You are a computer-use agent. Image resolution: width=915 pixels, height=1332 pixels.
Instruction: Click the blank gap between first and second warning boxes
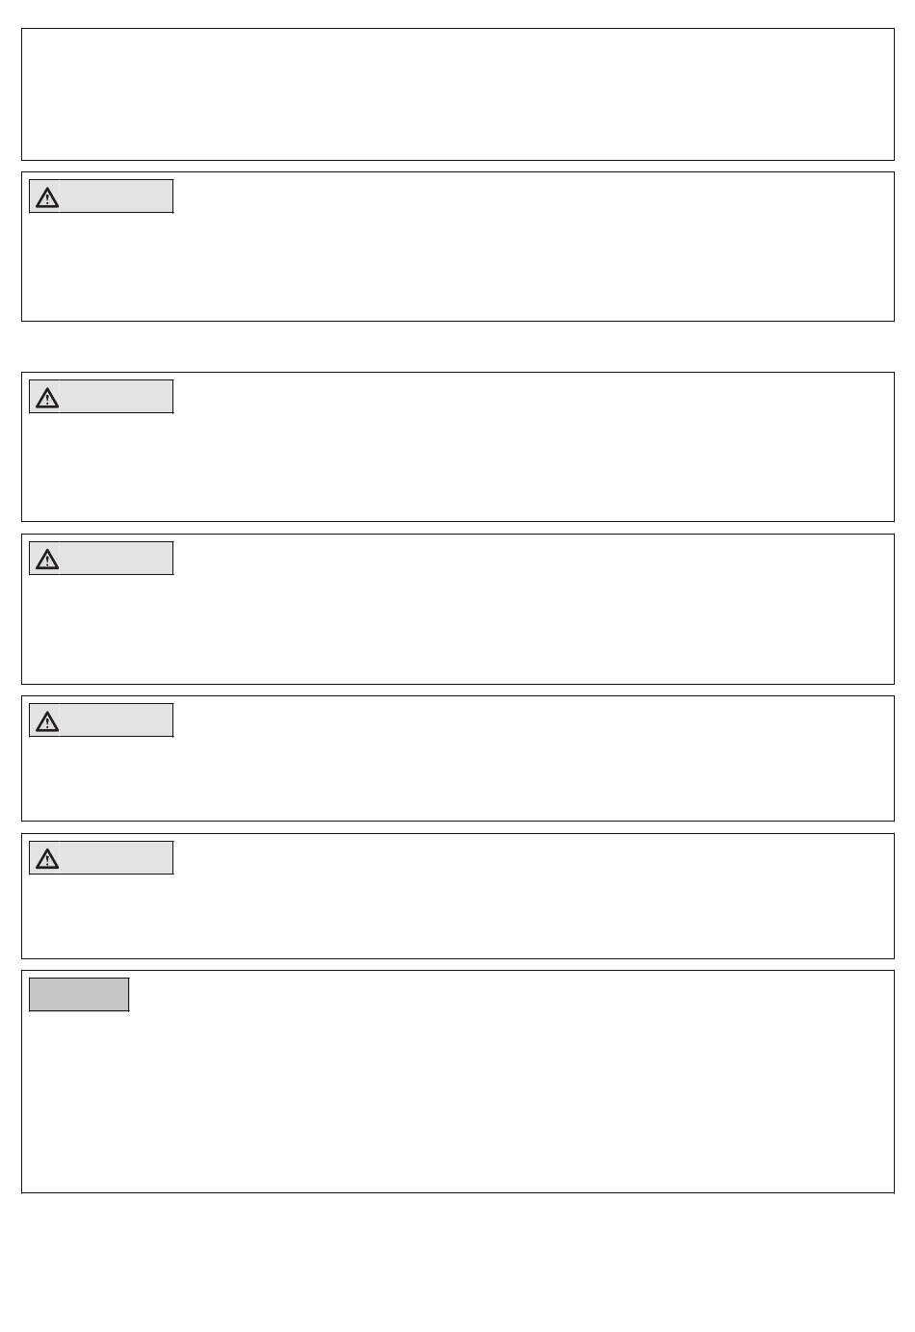[x=457, y=347]
